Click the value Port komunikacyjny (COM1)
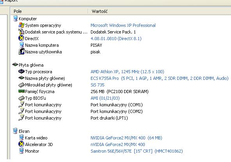 (117, 105)
